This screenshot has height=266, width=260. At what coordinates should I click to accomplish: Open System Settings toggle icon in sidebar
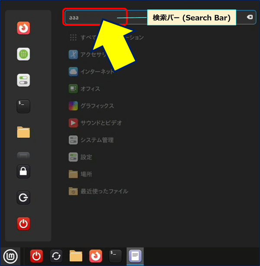click(23, 80)
